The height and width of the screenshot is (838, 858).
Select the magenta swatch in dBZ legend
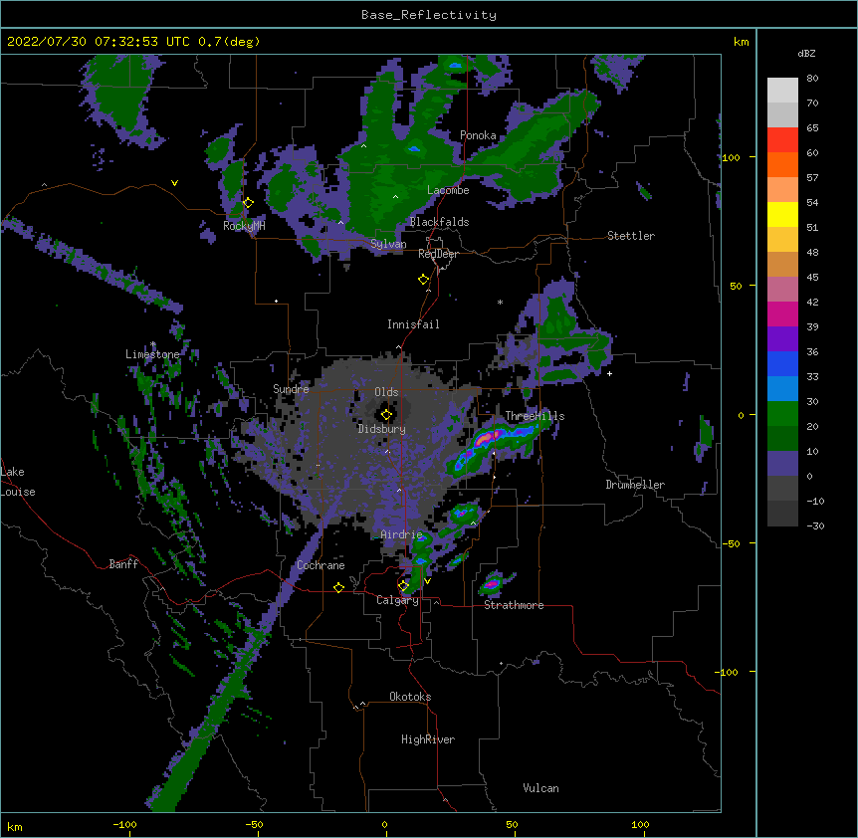coord(782,314)
